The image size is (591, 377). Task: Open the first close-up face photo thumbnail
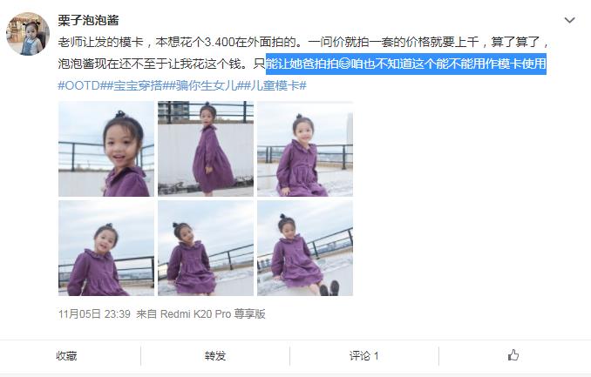106,149
